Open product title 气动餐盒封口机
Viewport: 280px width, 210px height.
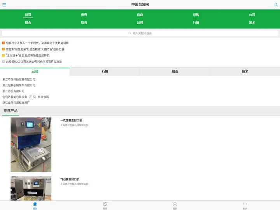pos(70,179)
